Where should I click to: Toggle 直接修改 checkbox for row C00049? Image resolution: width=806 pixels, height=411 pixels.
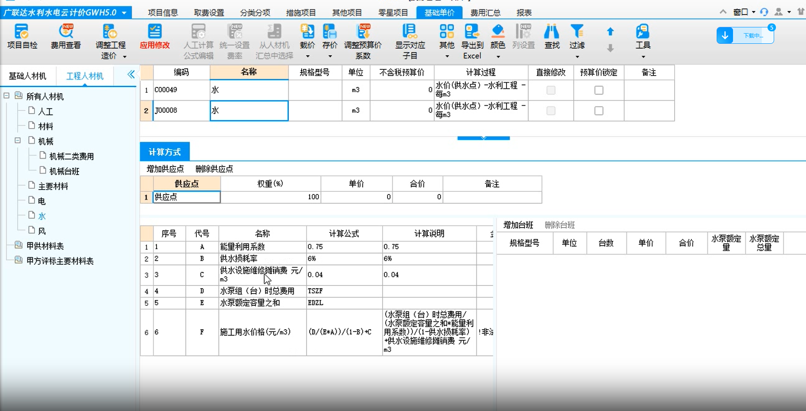tap(551, 90)
